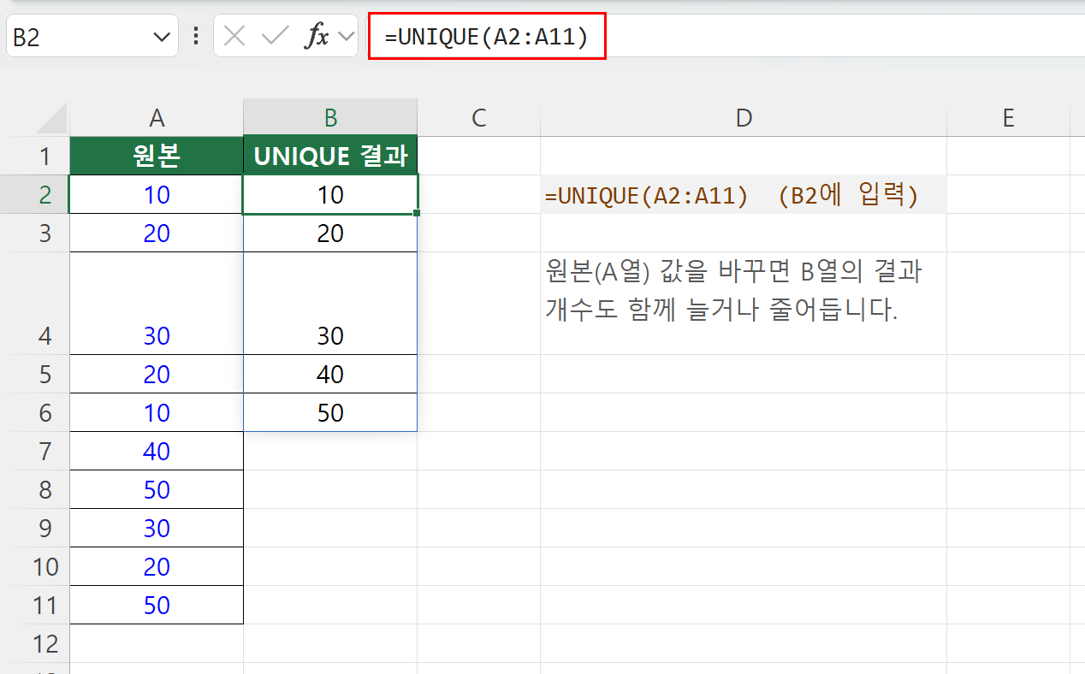Screen dimensions: 1085x674
Task: Select row 3 header
Action: click(35, 233)
